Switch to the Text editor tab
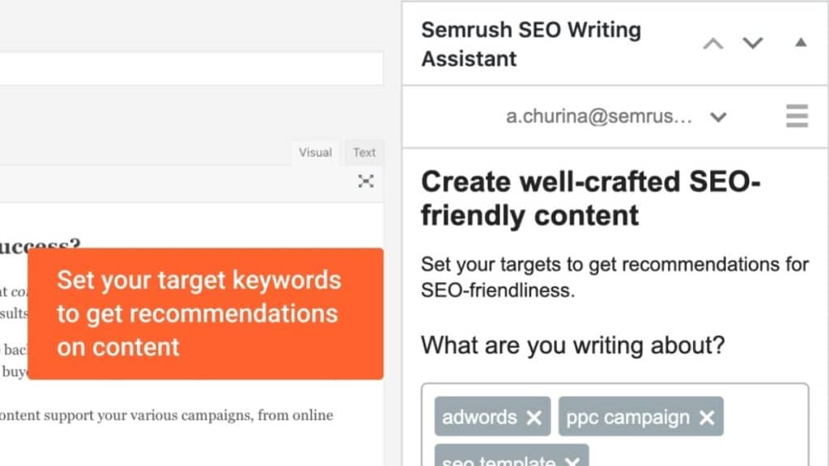 (364, 152)
